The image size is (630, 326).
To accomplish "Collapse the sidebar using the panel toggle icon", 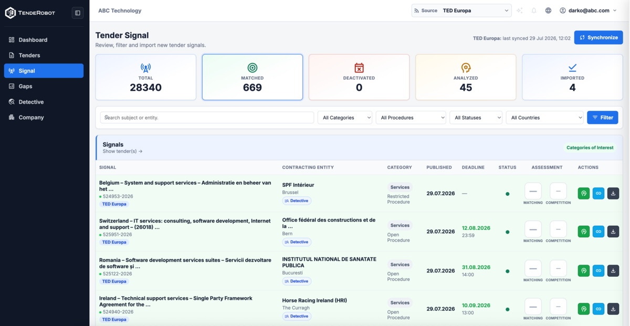I will tap(78, 13).
